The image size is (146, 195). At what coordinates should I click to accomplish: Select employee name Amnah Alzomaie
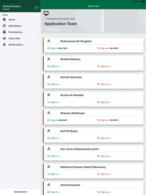tap(71, 77)
